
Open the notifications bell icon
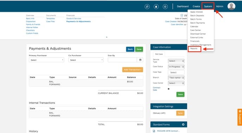(156, 7)
